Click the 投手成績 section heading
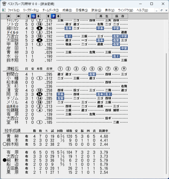 (13, 131)
